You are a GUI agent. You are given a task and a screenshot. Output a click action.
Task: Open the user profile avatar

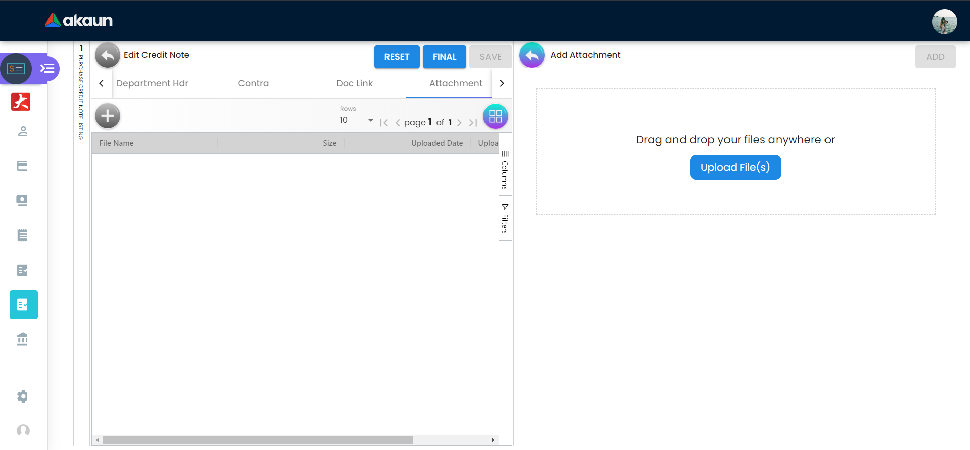944,22
